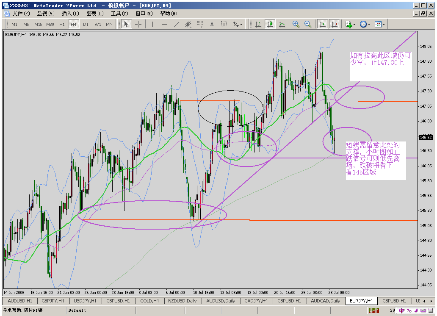Switch chart to candlestick mode
437x316 pixels.
pyautogui.click(x=270, y=25)
